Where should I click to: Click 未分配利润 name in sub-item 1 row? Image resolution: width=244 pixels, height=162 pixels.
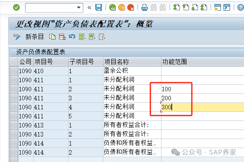tap(132, 80)
